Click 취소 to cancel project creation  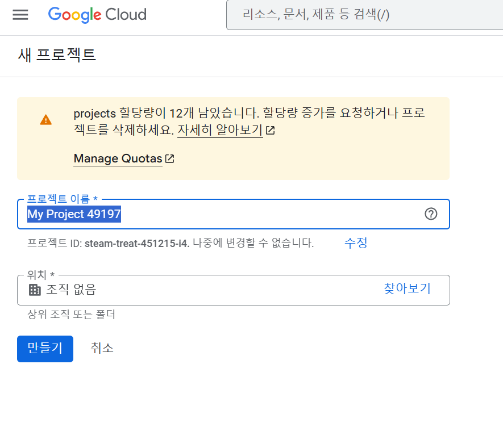pos(102,348)
